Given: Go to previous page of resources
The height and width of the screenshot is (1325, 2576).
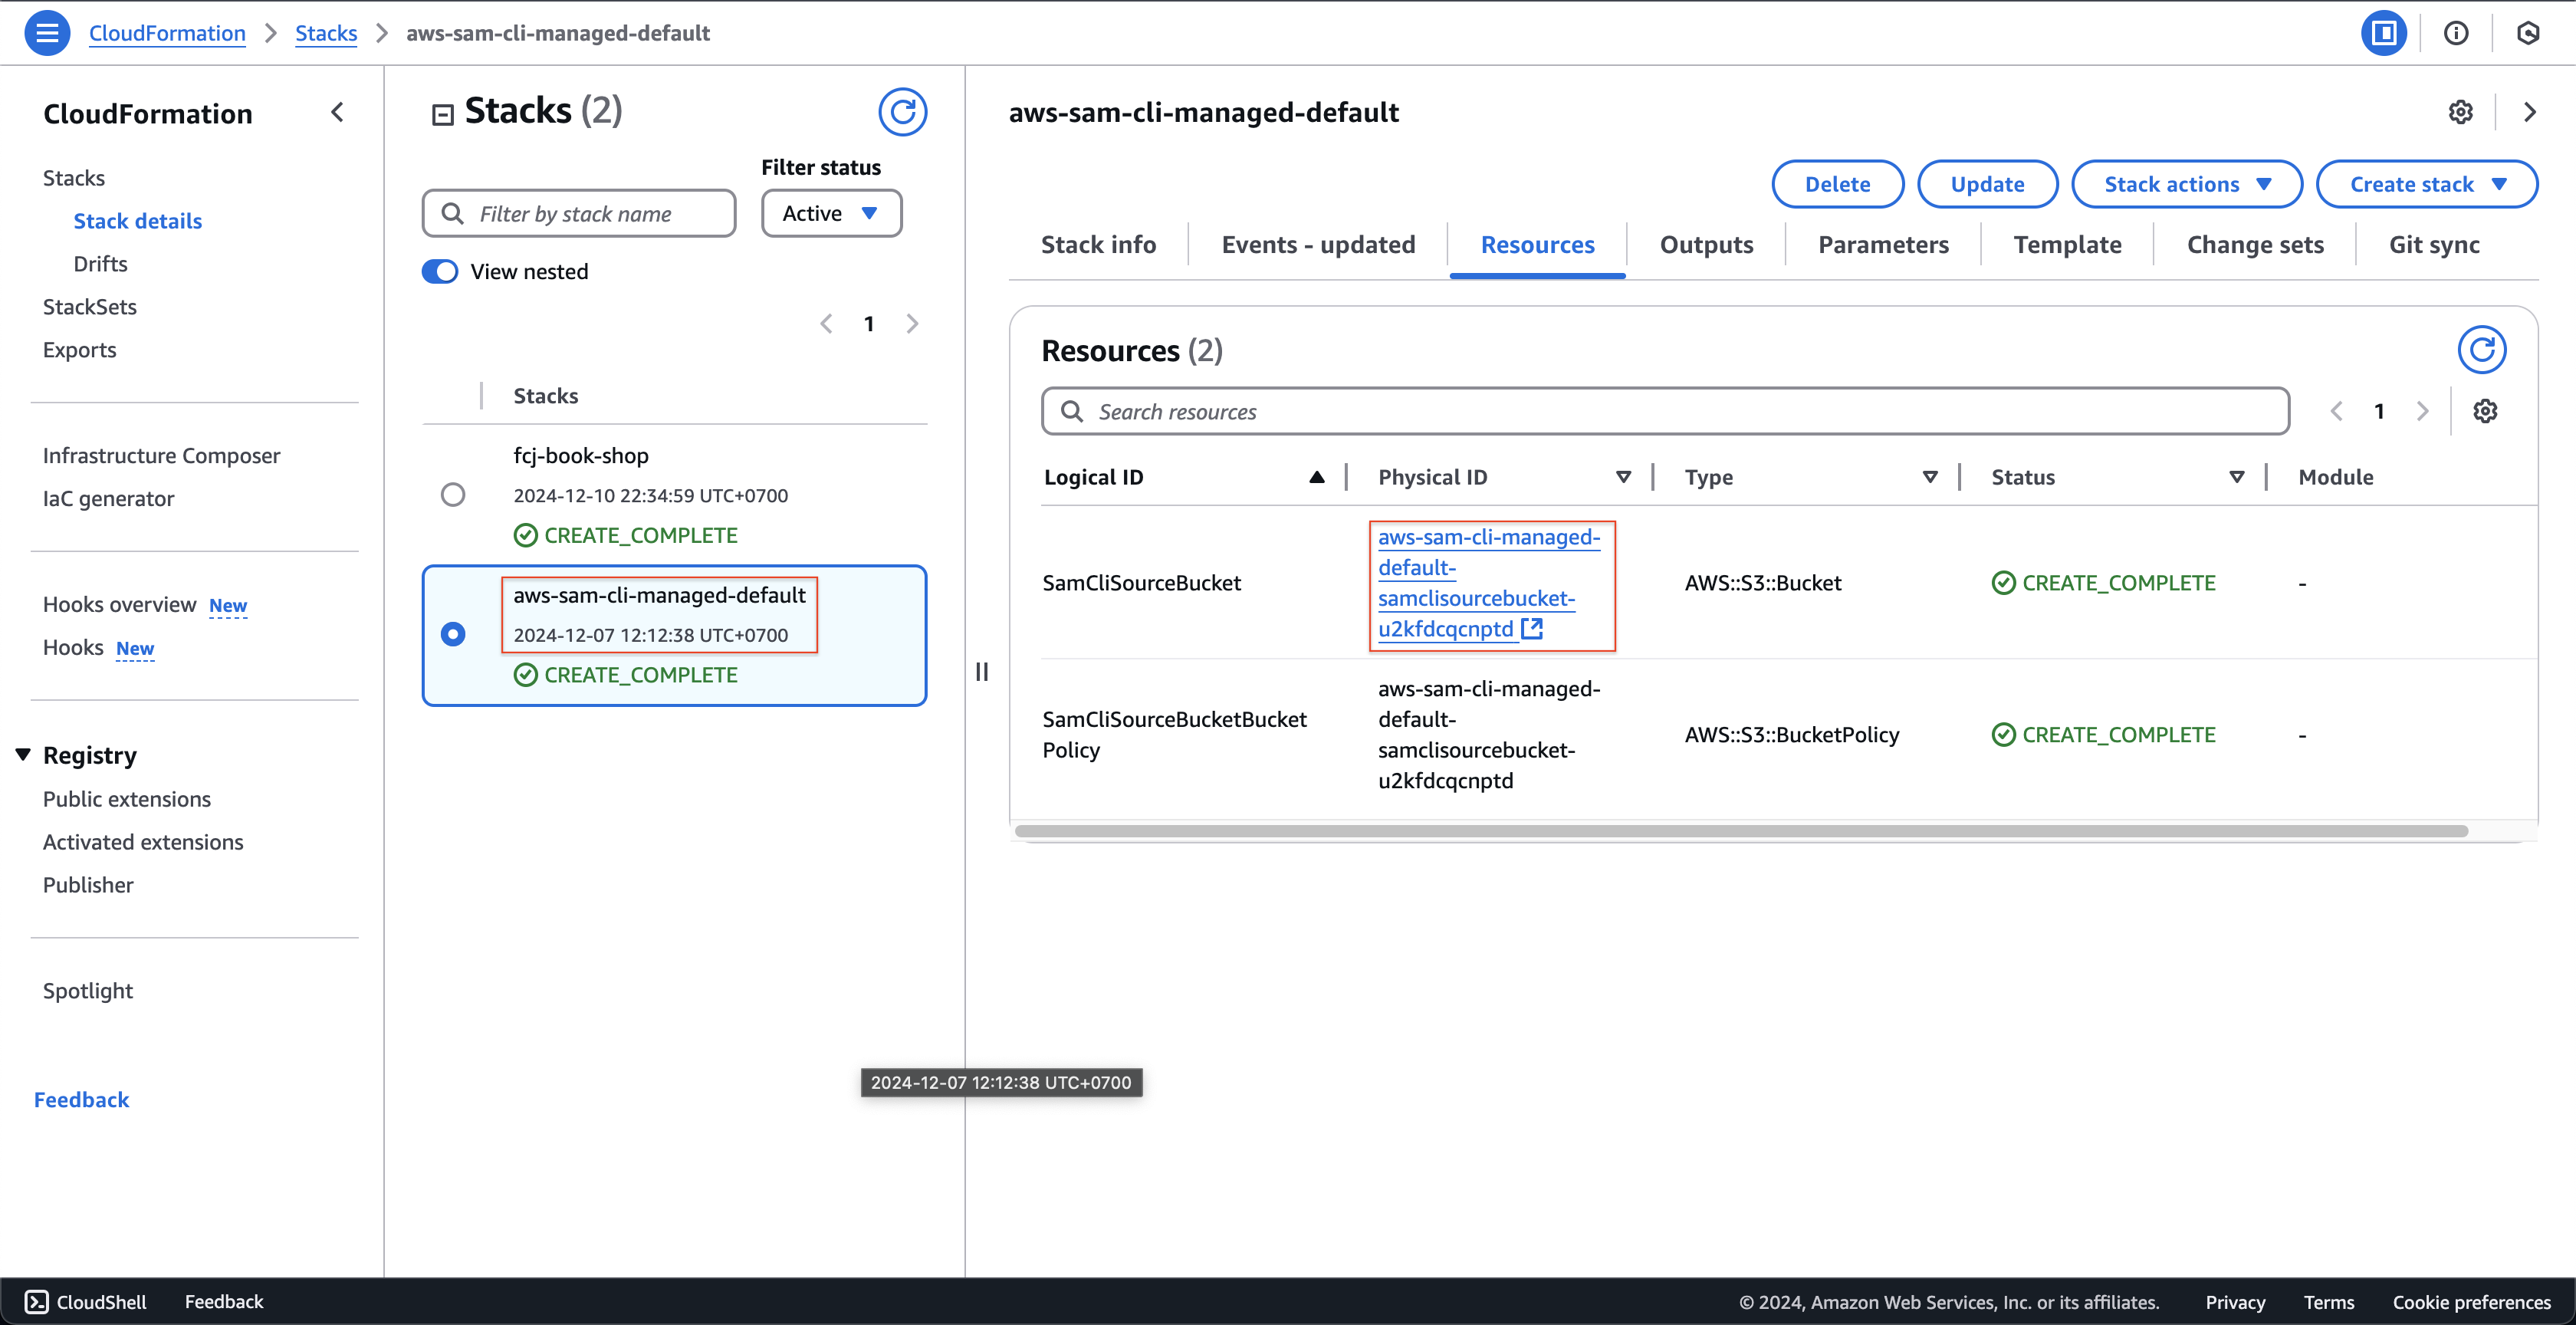Looking at the screenshot, I should [2336, 411].
